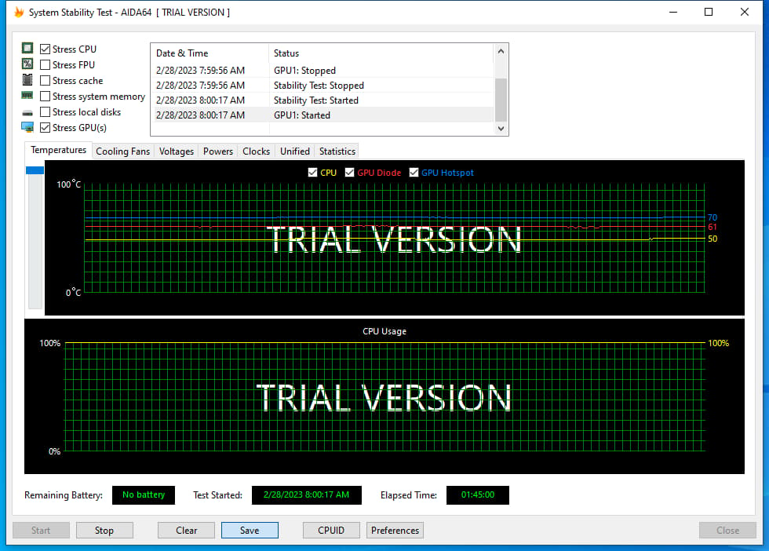
Task: Enable the Stress cache checkbox
Action: (x=46, y=81)
